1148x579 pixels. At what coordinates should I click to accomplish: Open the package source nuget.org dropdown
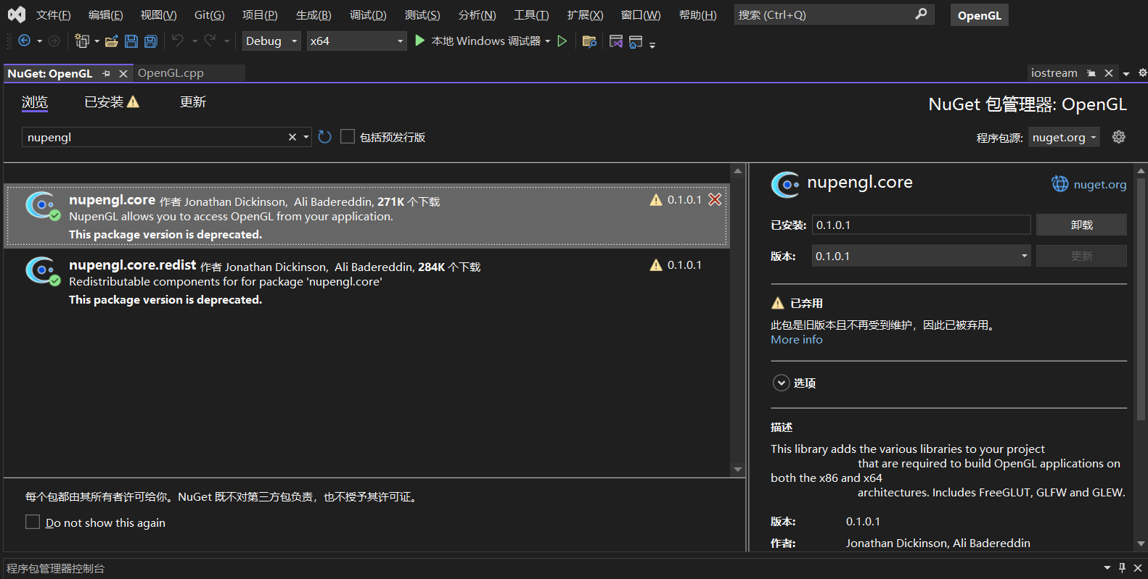pyautogui.click(x=1064, y=137)
